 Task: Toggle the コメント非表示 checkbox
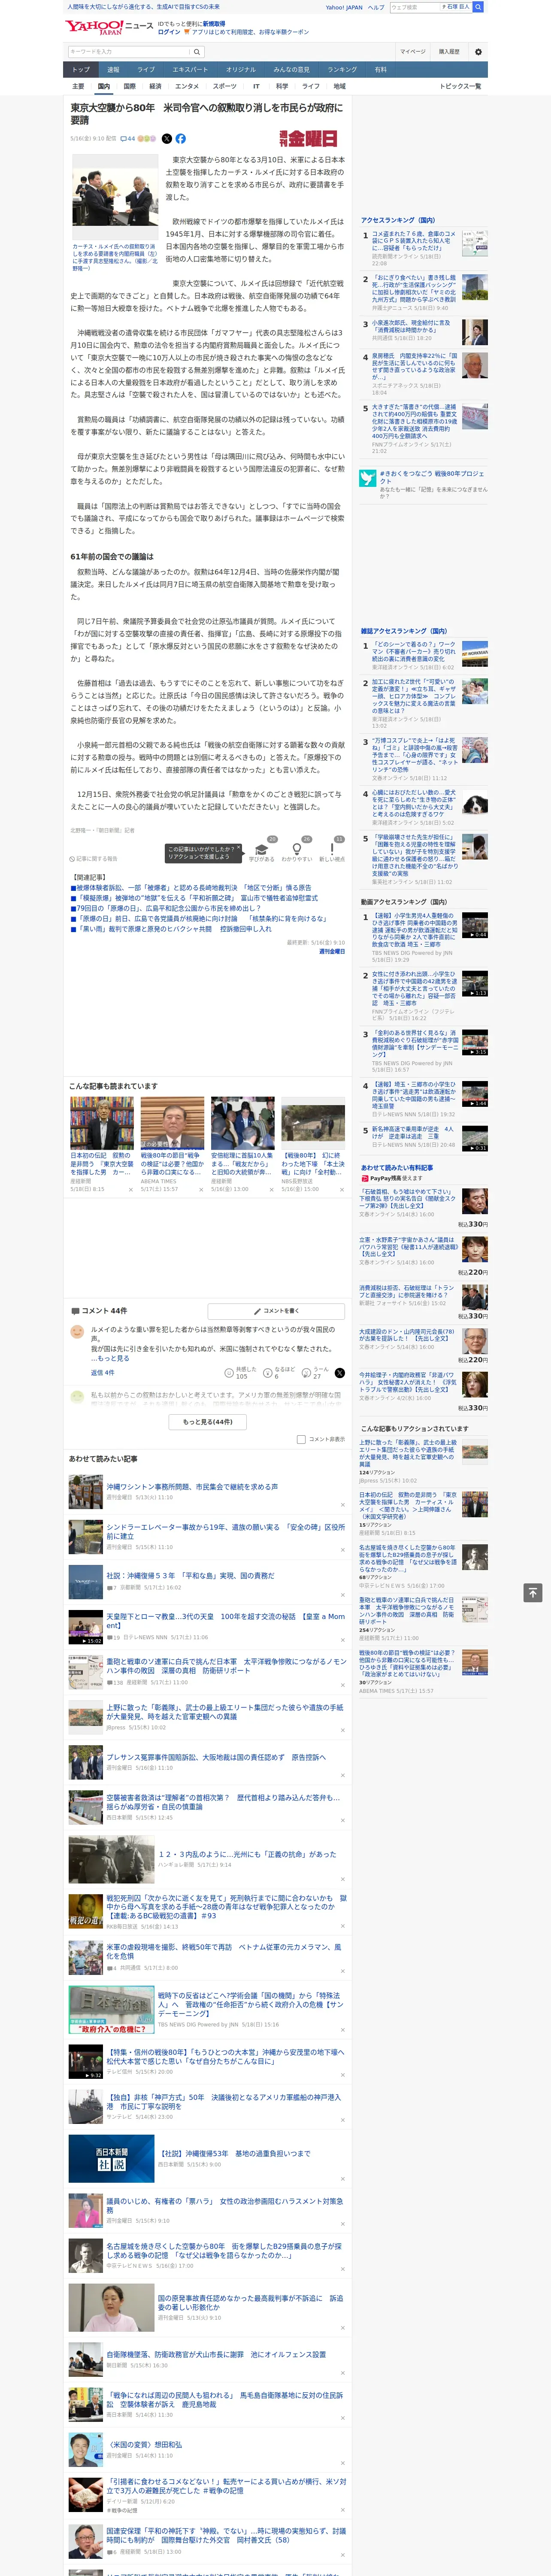301,1439
